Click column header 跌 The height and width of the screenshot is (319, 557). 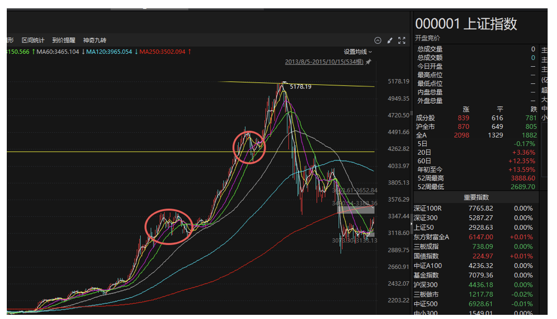(534, 109)
